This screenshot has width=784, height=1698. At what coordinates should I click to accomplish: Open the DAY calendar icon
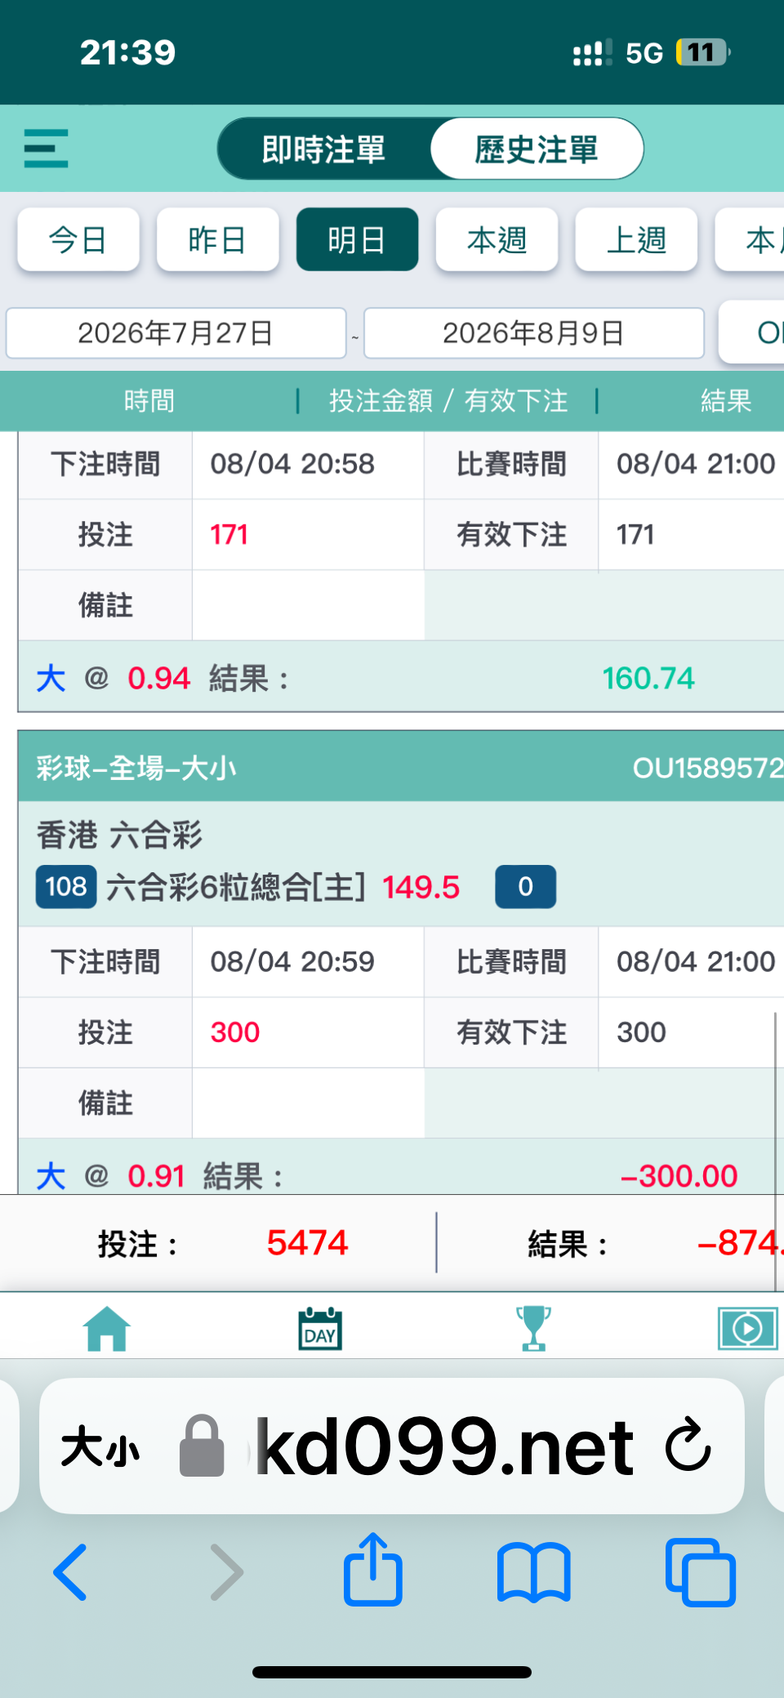click(320, 1328)
